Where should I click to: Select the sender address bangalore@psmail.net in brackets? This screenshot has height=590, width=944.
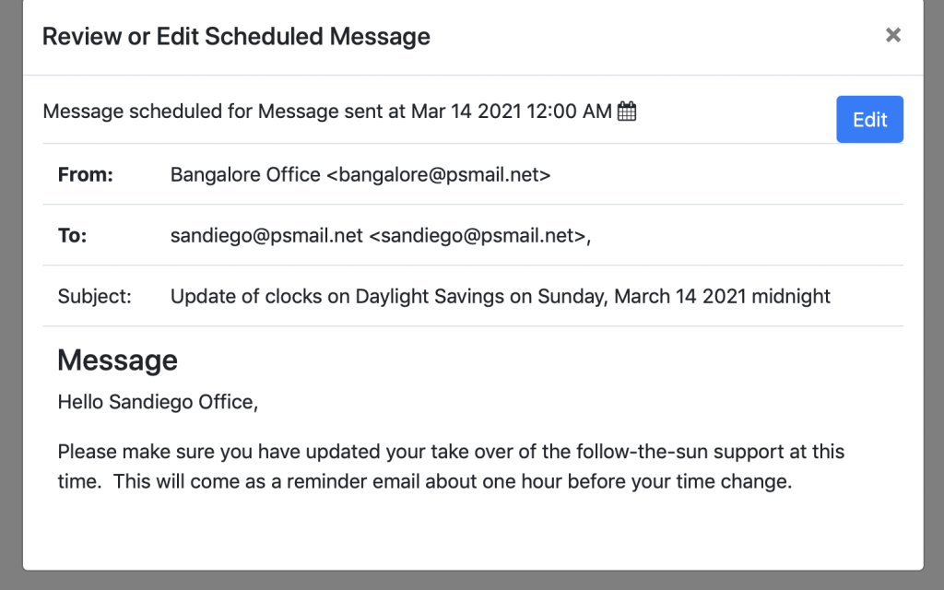point(439,174)
